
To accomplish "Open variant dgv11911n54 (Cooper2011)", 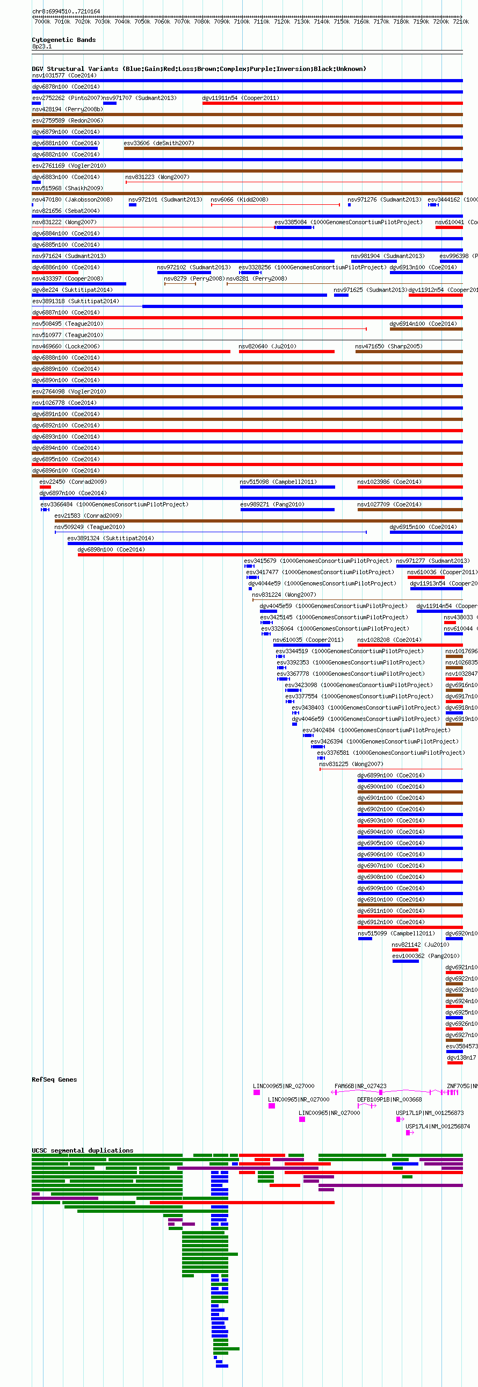I will click(241, 98).
